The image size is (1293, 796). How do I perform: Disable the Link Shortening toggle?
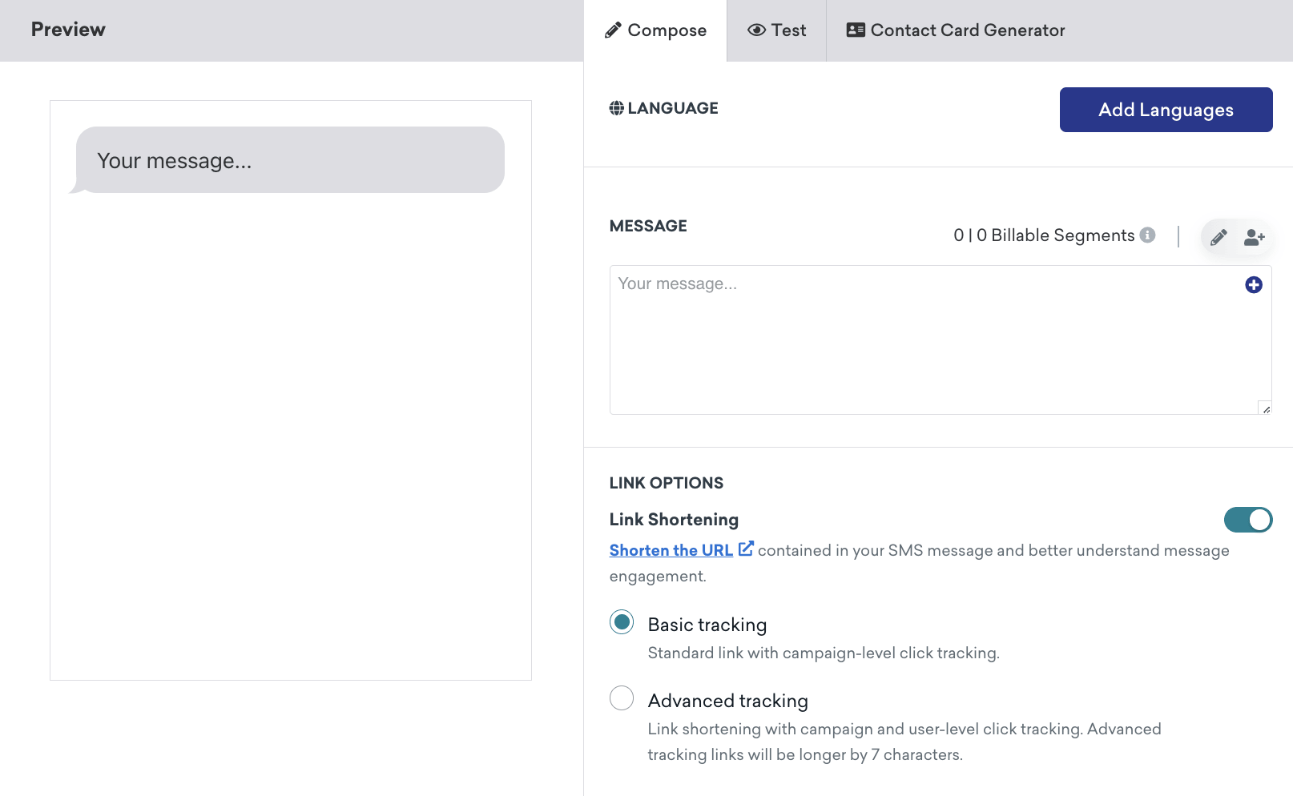point(1247,520)
